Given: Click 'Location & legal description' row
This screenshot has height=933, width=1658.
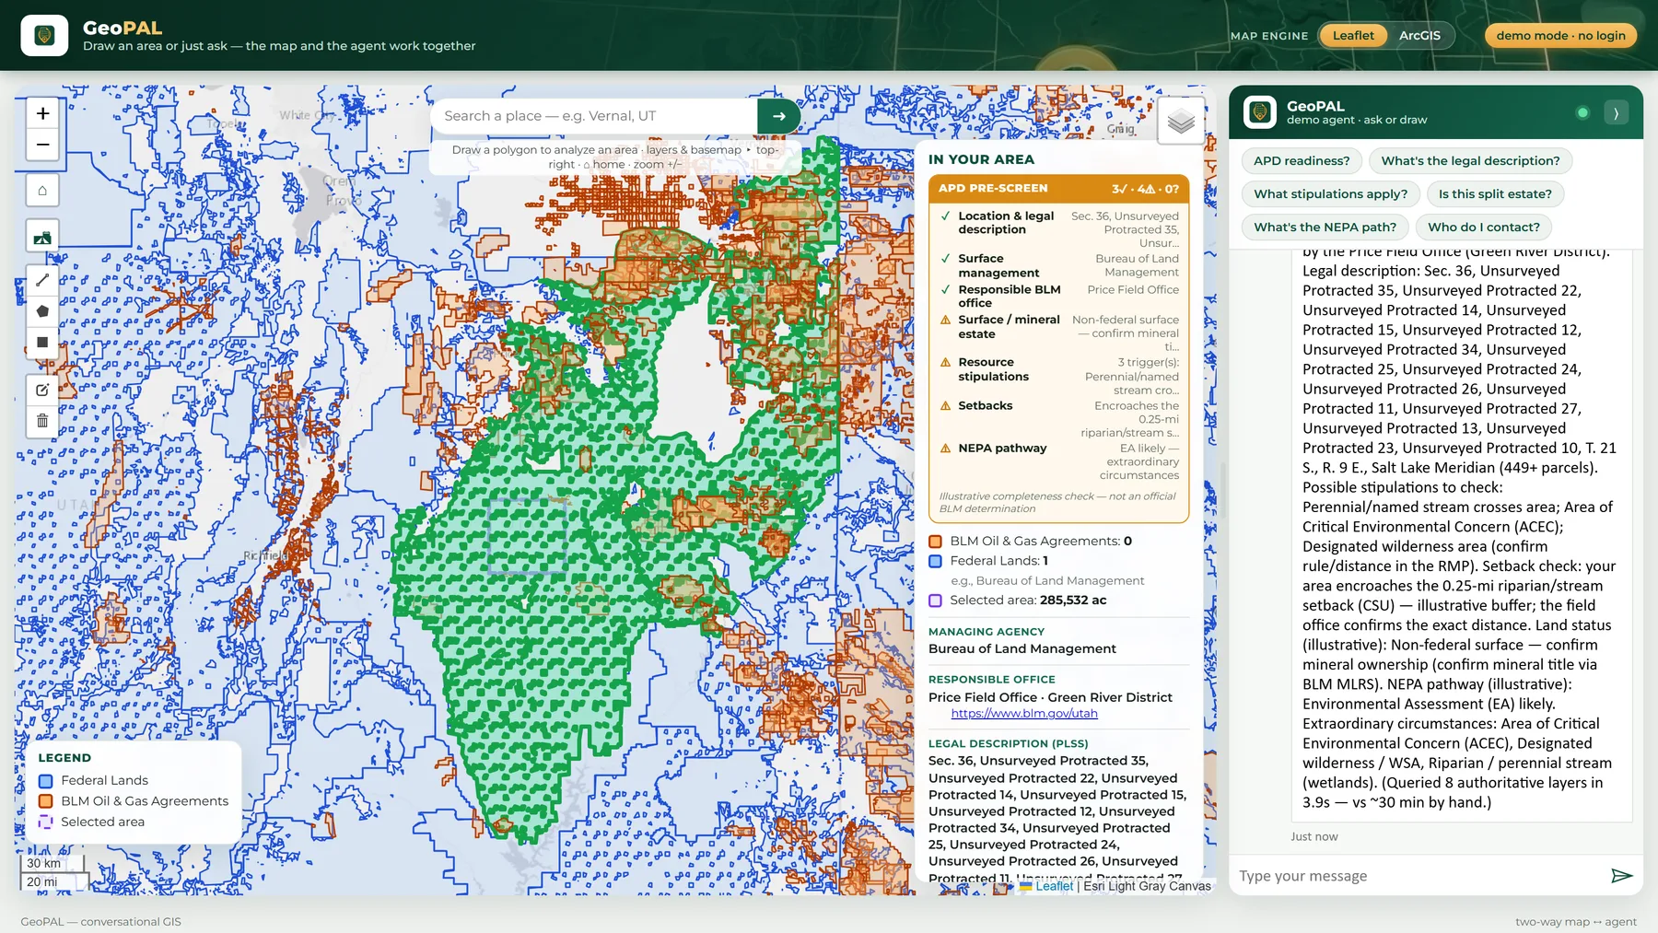Looking at the screenshot, I should pyautogui.click(x=1058, y=229).
